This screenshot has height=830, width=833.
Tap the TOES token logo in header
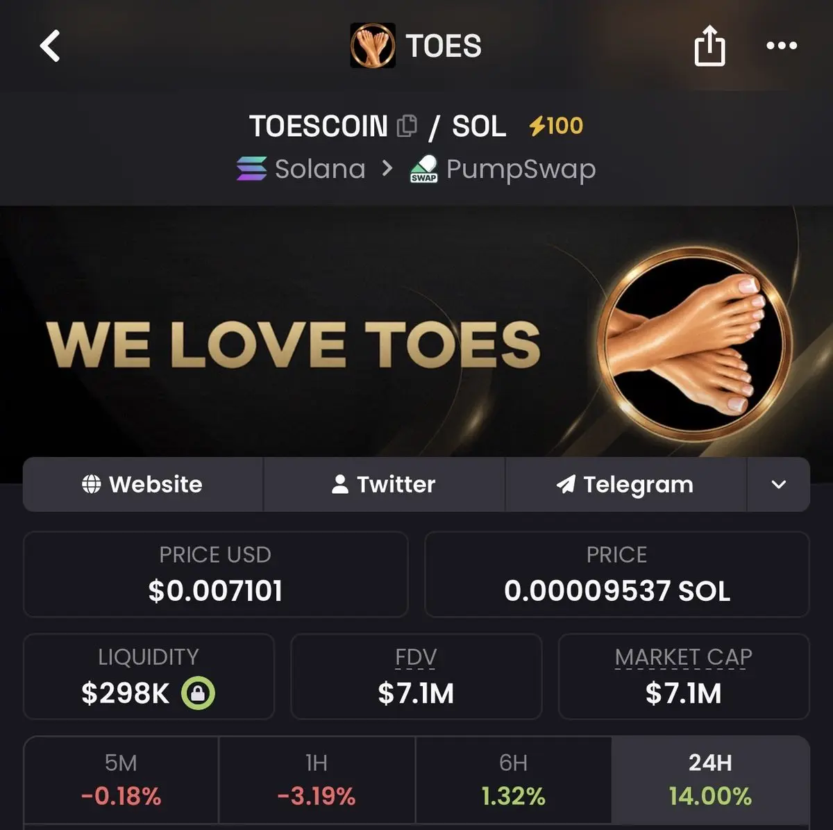coord(373,46)
